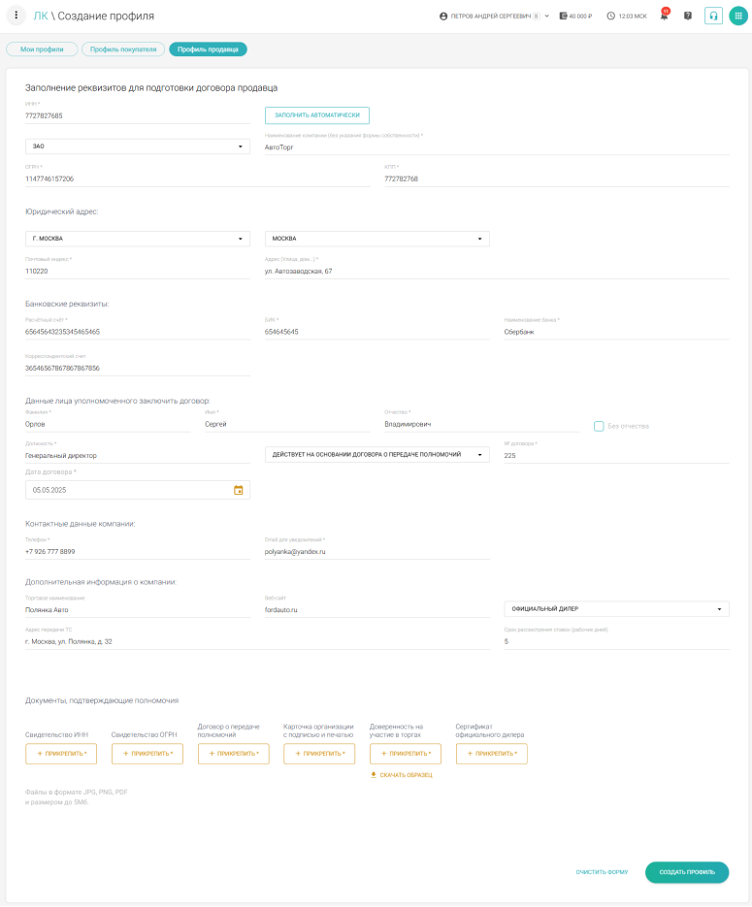The width and height of the screenshot is (752, 907).
Task: Click the wallet balance 40 000 ₽
Action: click(575, 16)
